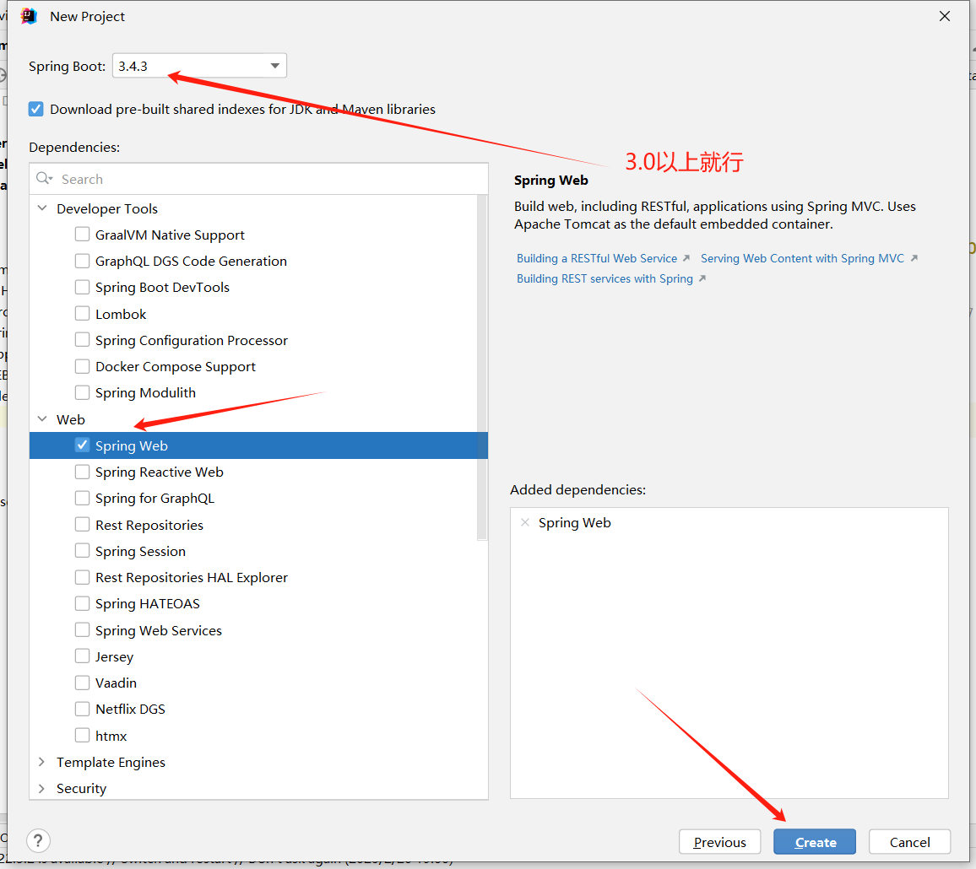Click the search magnifier icon
The image size is (976, 869).
[x=44, y=179]
